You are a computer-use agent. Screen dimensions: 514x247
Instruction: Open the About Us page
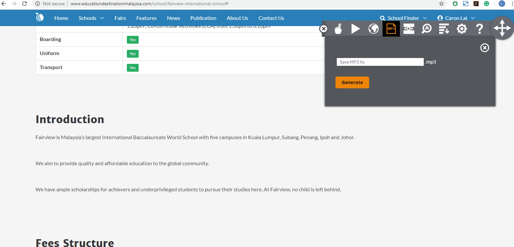(237, 18)
